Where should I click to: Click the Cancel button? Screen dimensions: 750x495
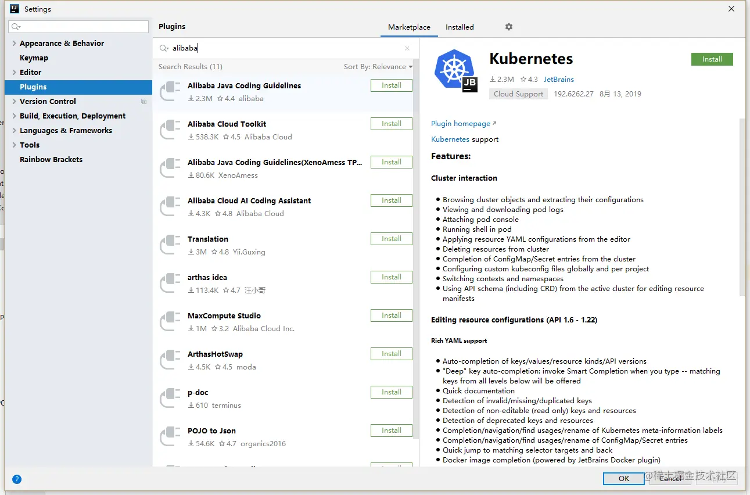tap(670, 479)
